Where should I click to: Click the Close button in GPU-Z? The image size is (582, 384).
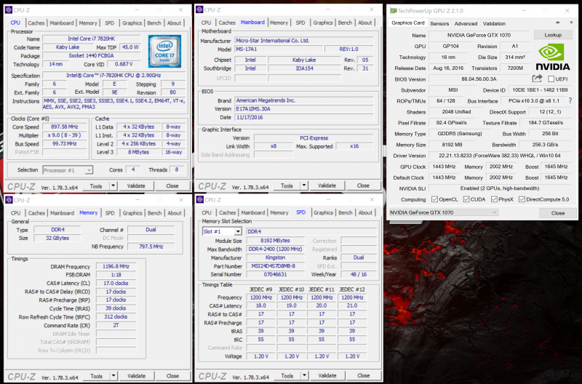(x=557, y=213)
